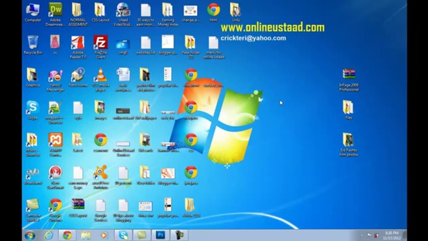Open Windows Media Player from taskbar
The height and width of the screenshot is (241, 428).
point(103,235)
